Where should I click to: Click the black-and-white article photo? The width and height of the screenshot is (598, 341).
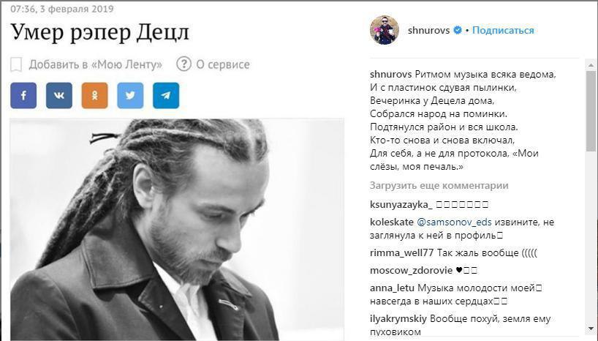click(177, 230)
